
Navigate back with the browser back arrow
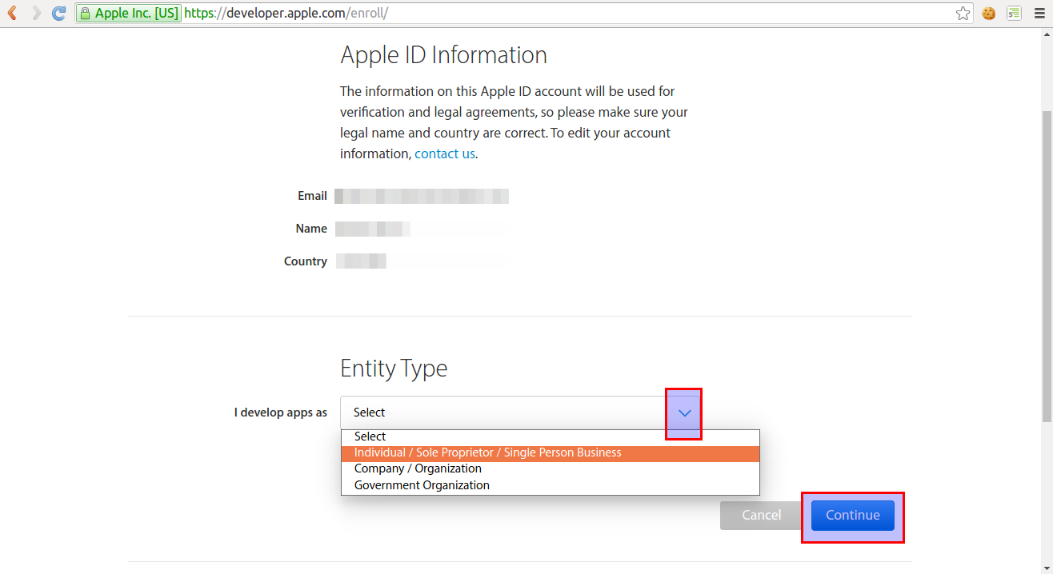coord(14,13)
